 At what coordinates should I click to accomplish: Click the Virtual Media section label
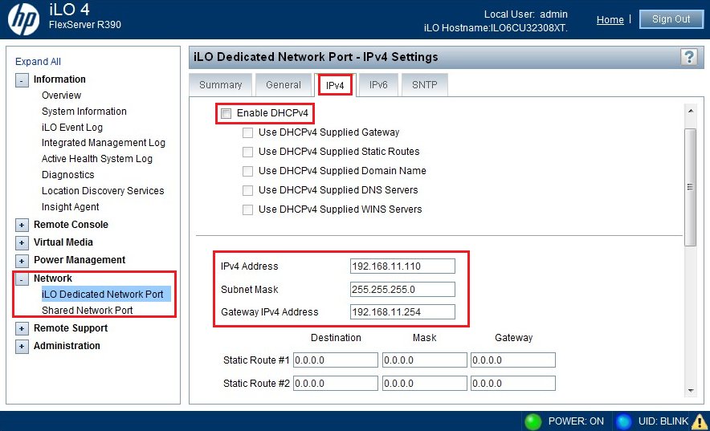63,242
